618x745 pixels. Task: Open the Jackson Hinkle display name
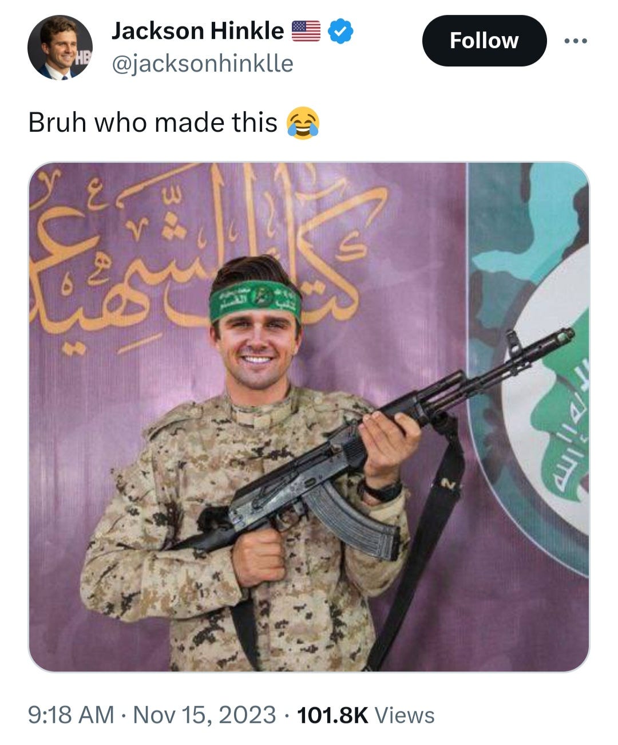coord(197,31)
